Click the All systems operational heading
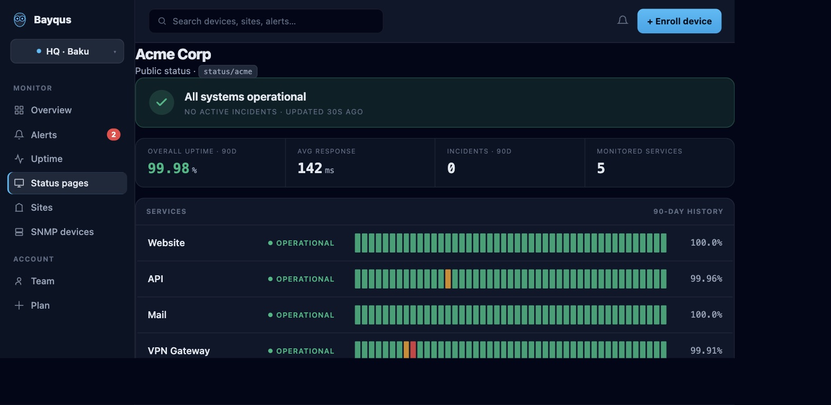 (245, 97)
